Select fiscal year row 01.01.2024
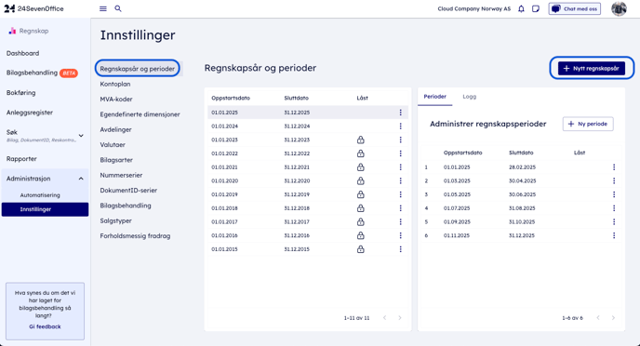 pyautogui.click(x=308, y=126)
